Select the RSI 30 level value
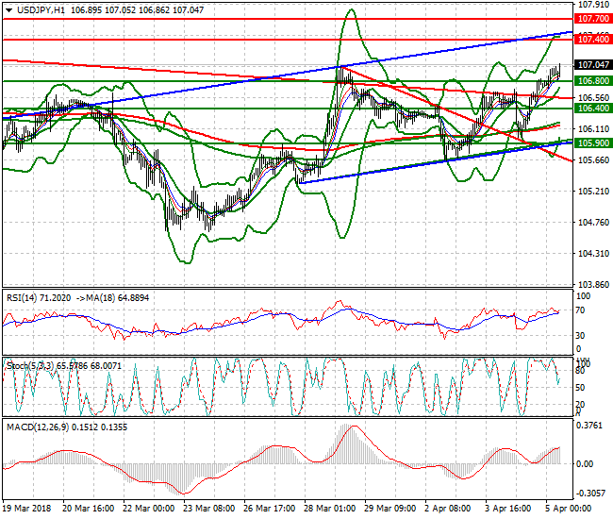 [581, 336]
